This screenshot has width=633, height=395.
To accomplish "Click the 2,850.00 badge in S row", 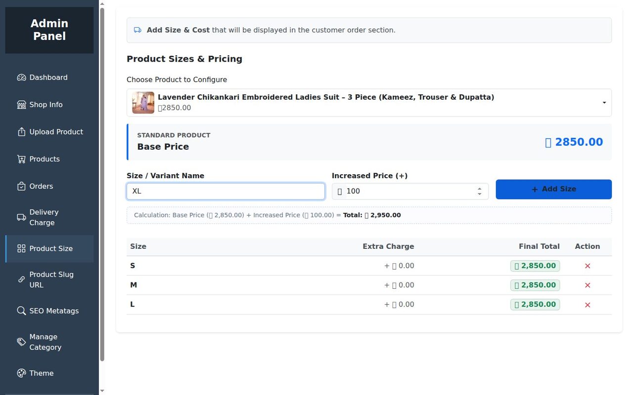I will pos(535,266).
